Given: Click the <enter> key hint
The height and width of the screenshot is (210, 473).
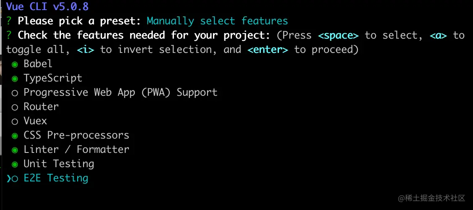Looking at the screenshot, I should pos(268,50).
